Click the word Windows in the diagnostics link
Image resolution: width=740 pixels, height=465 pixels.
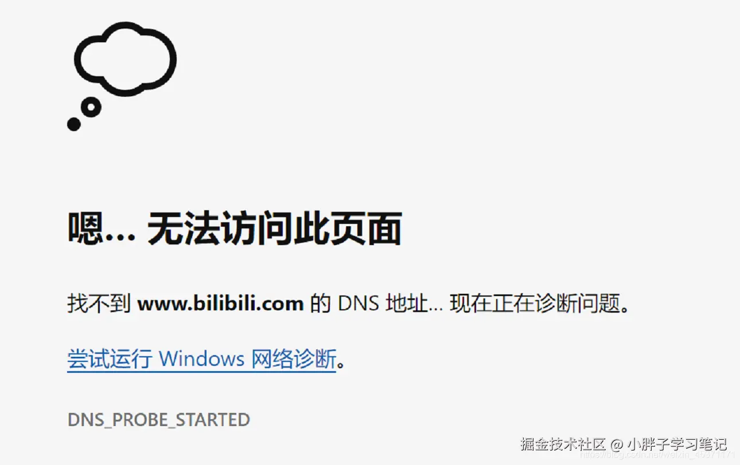click(x=201, y=360)
